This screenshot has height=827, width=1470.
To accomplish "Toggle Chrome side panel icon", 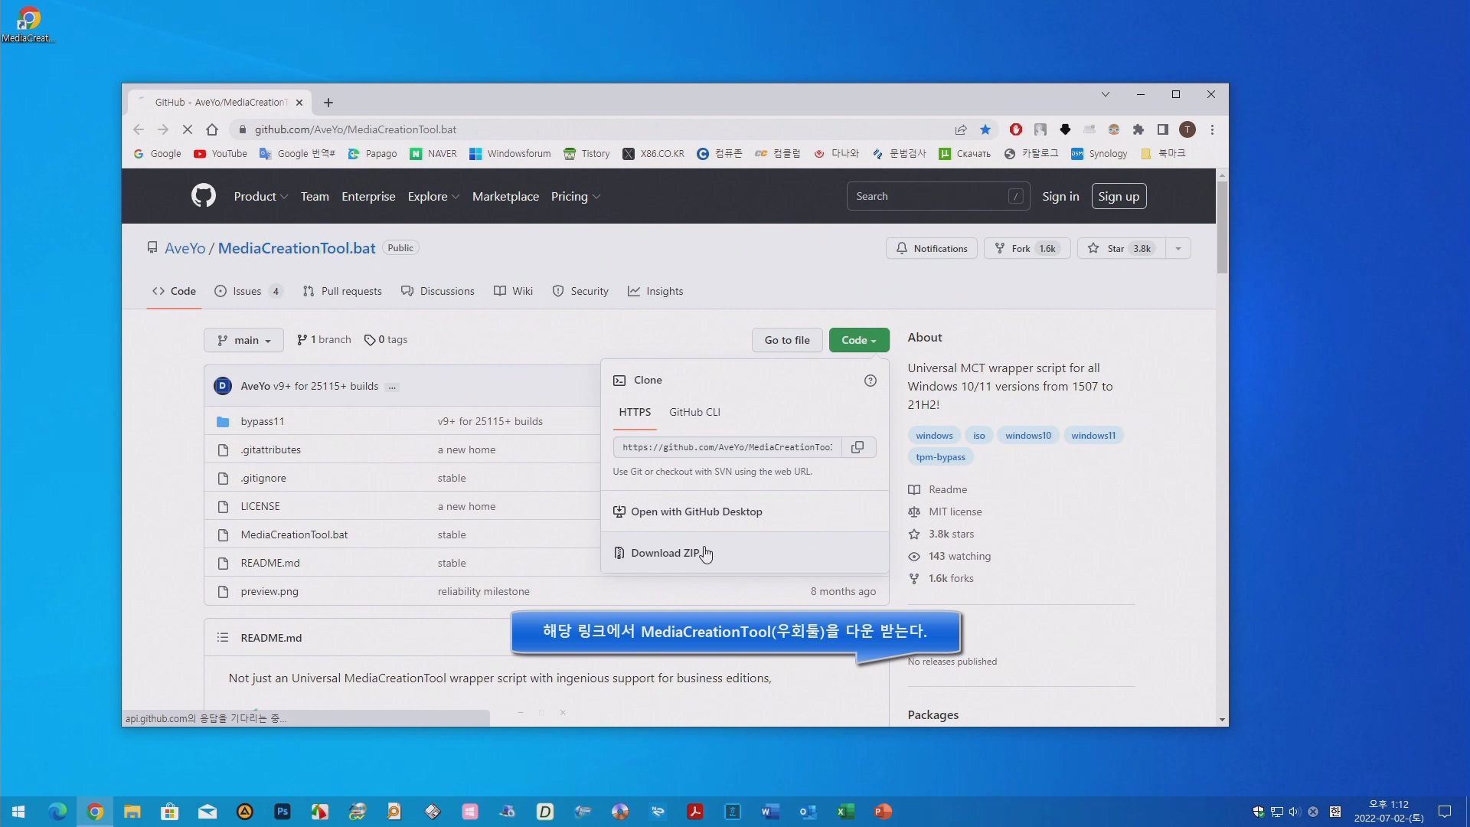I will (x=1162, y=129).
